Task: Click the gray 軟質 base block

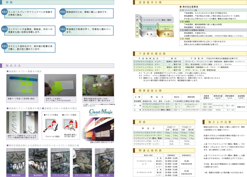Action: tap(149, 34)
